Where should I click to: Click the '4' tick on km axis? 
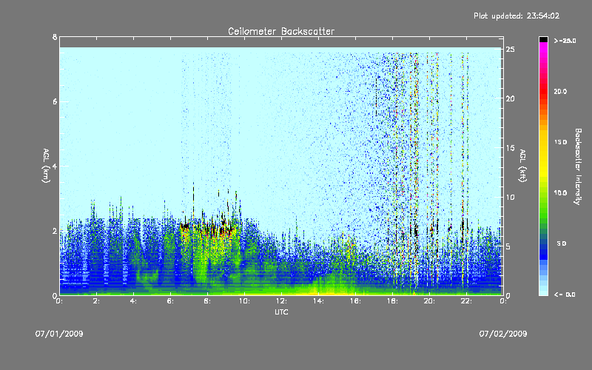[55, 166]
